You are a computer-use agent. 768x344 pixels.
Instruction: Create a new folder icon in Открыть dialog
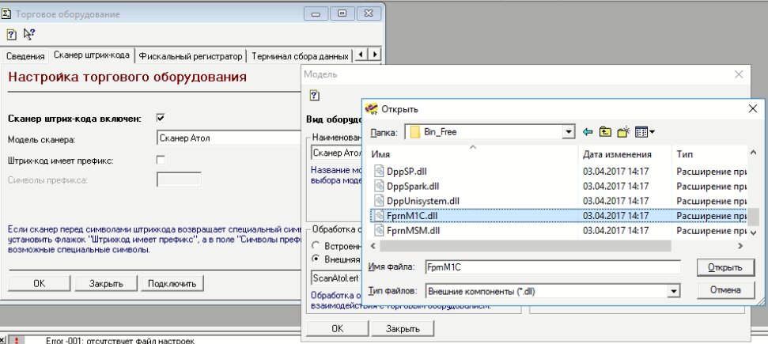point(623,131)
